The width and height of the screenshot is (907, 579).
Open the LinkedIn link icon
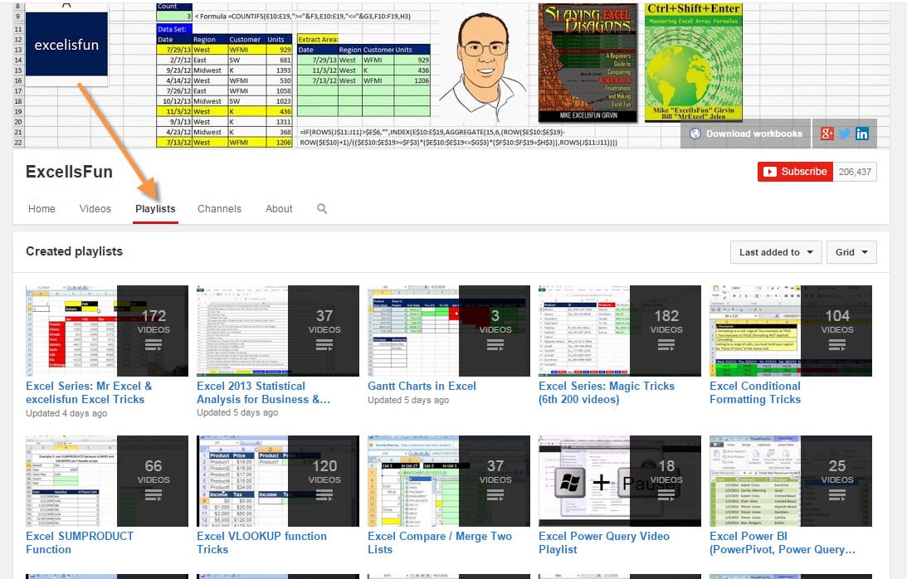click(x=862, y=134)
